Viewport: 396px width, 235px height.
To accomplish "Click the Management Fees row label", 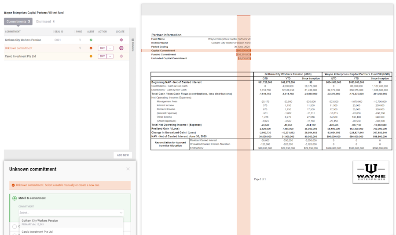I will coord(167,101).
